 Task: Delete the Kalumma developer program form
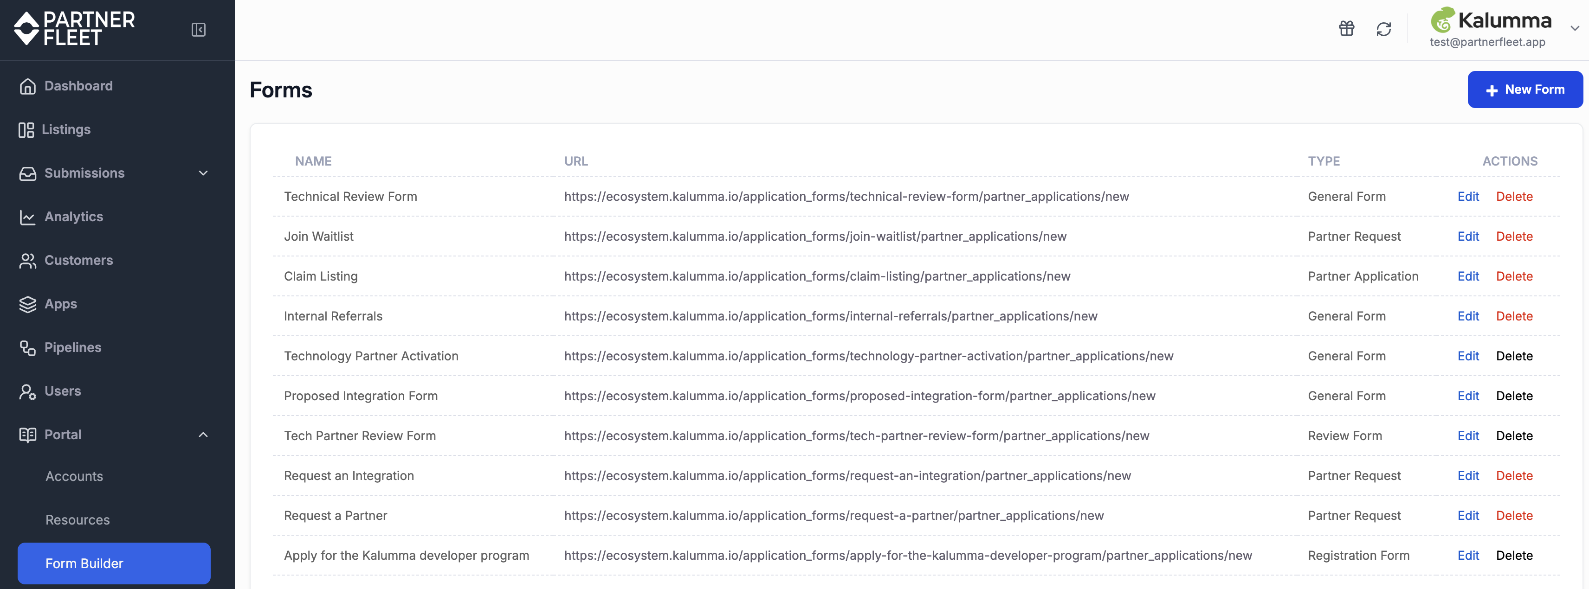point(1514,555)
